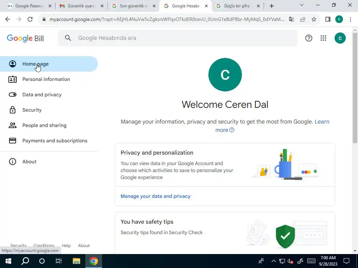Image resolution: width=358 pixels, height=268 pixels.
Task: Close the Güvenlik uyarısı Gmail tab
Action: (102, 6)
